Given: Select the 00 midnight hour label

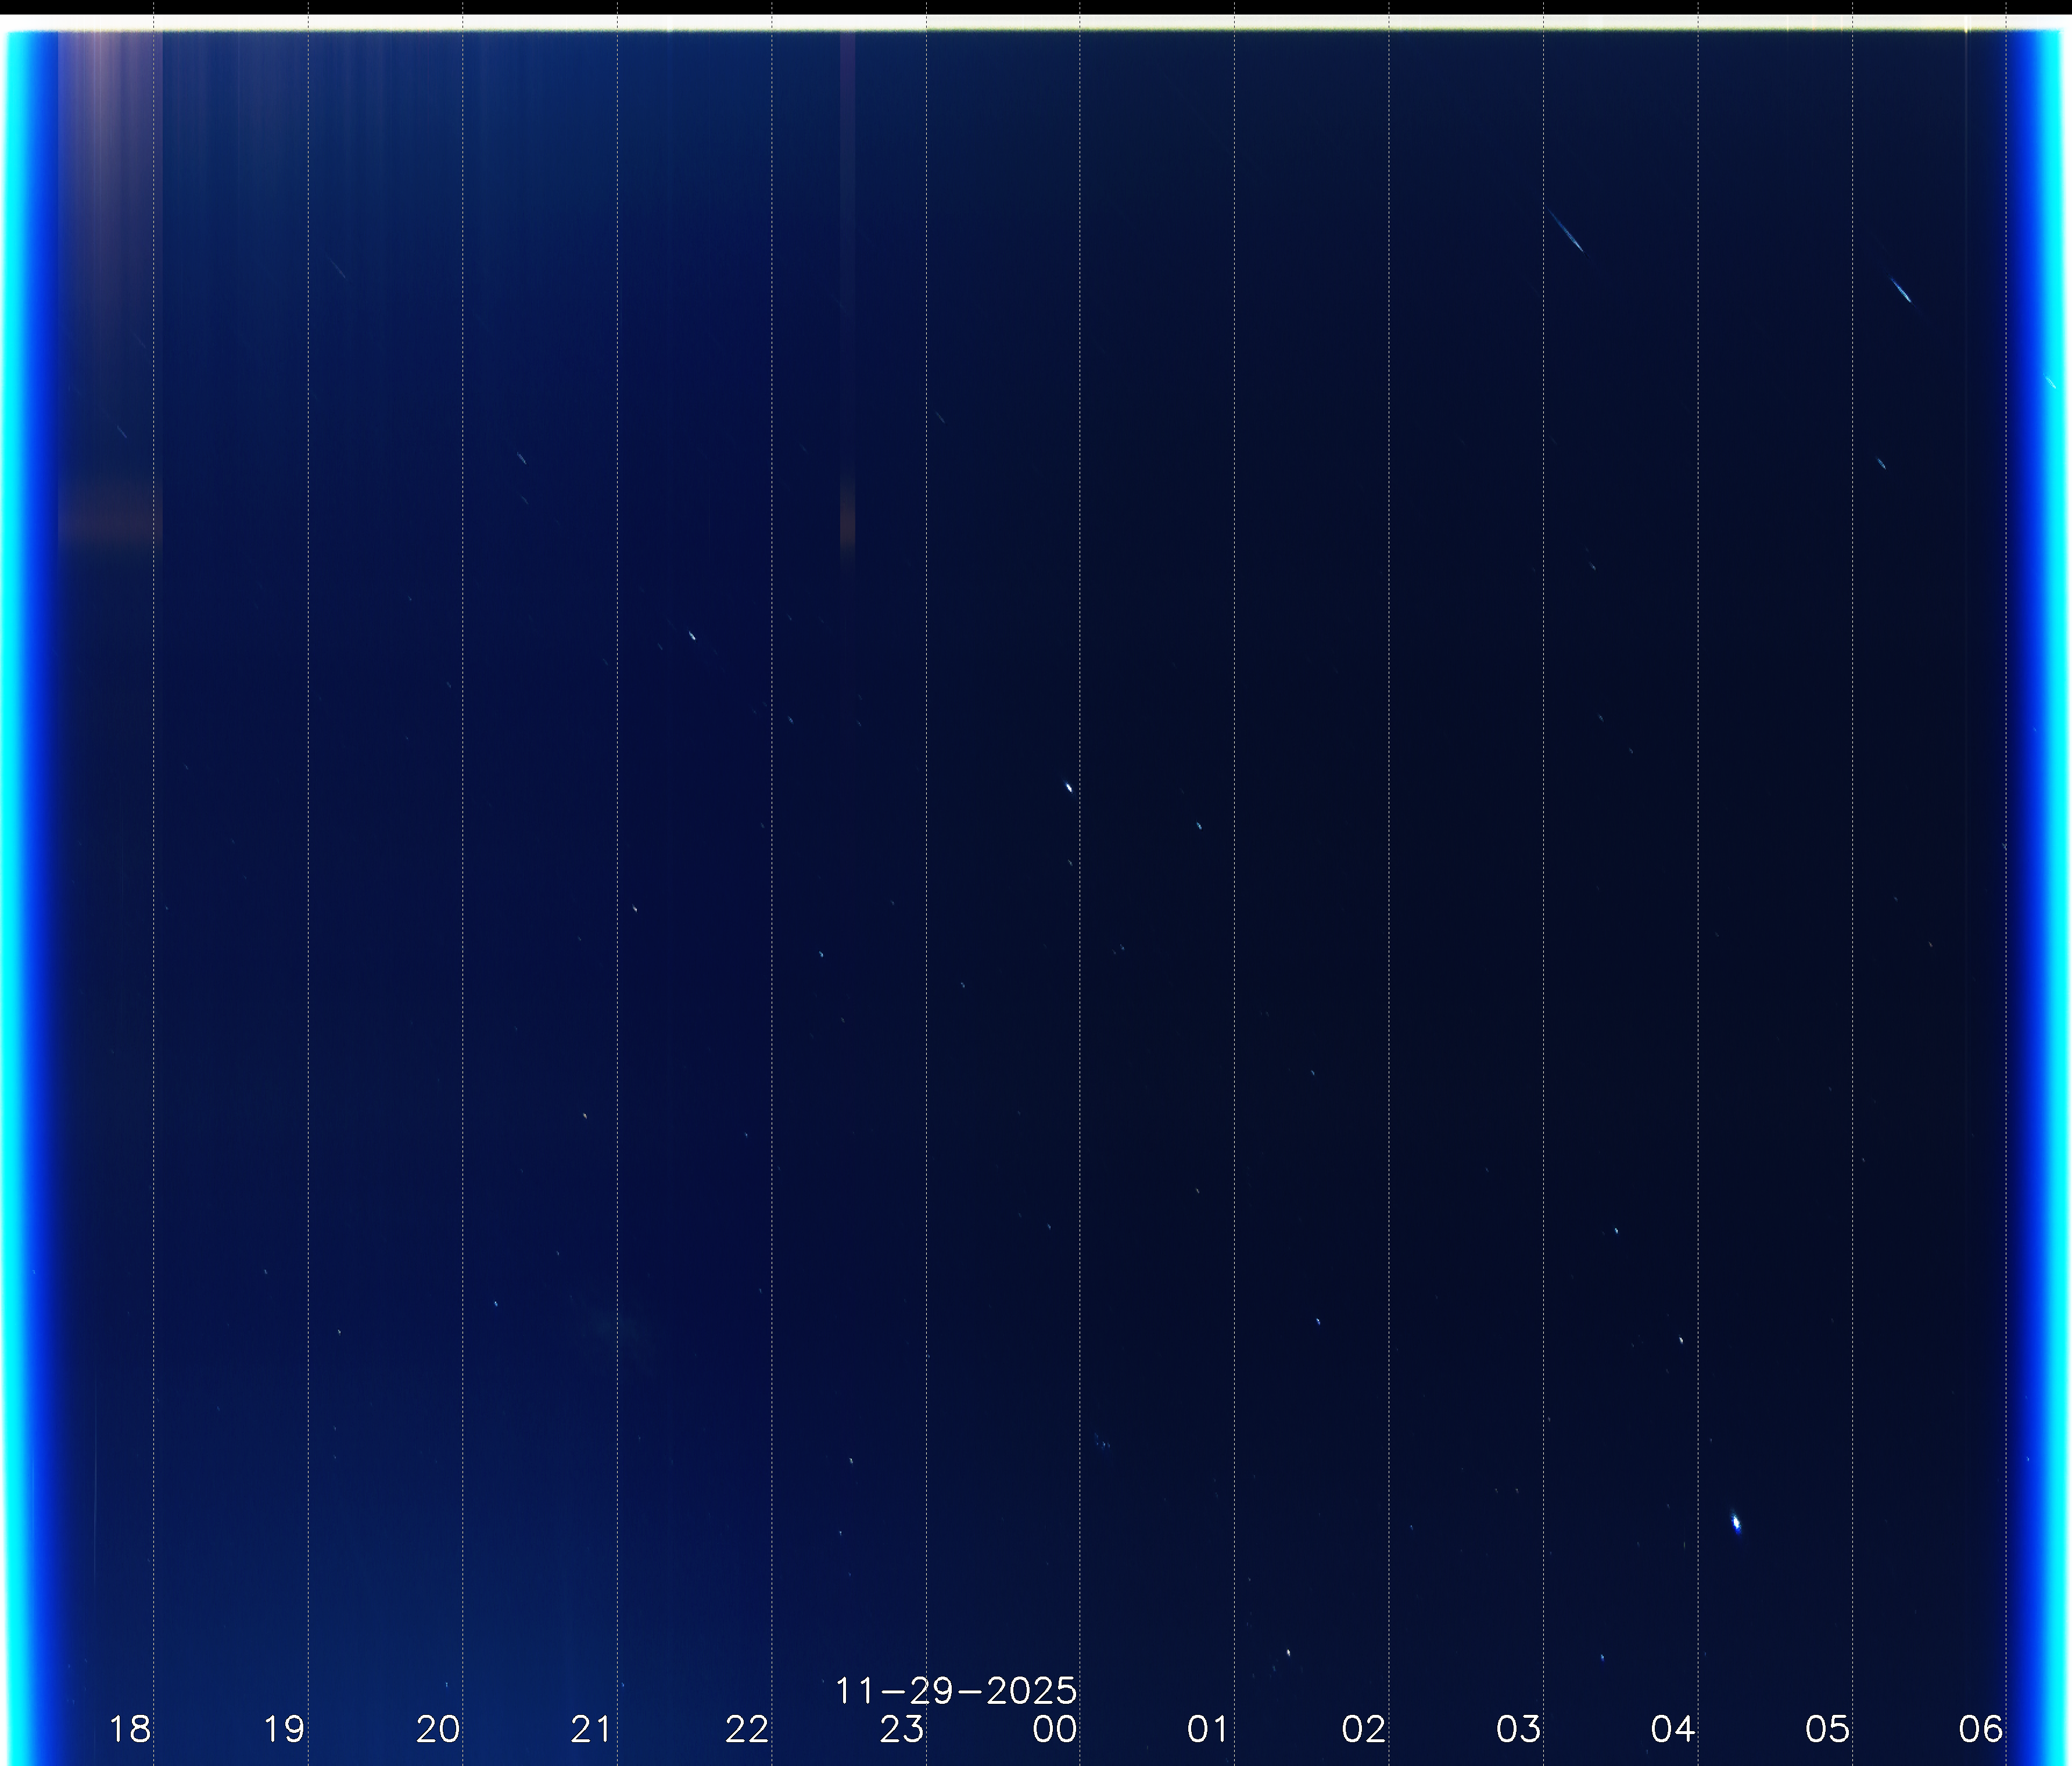Looking at the screenshot, I should [1055, 1729].
